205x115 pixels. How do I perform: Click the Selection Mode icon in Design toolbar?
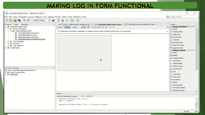point(82,27)
